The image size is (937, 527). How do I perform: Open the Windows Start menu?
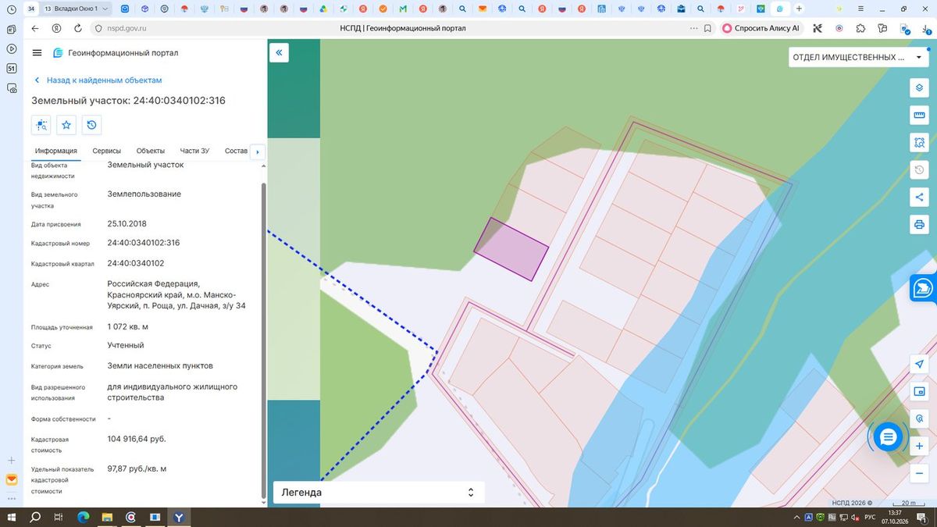[12, 517]
